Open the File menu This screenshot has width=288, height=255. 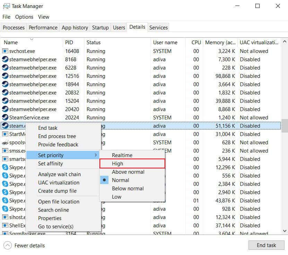tap(7, 17)
